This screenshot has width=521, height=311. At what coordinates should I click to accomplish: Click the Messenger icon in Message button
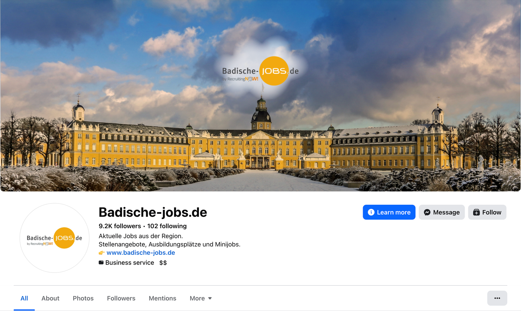pos(427,212)
